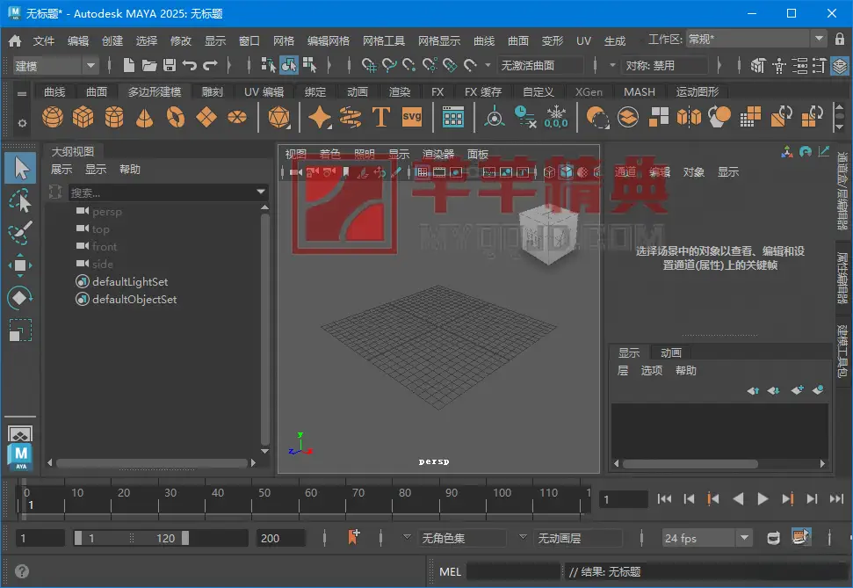The image size is (853, 588).
Task: Switch to the MASH shelf tab
Action: coord(640,91)
